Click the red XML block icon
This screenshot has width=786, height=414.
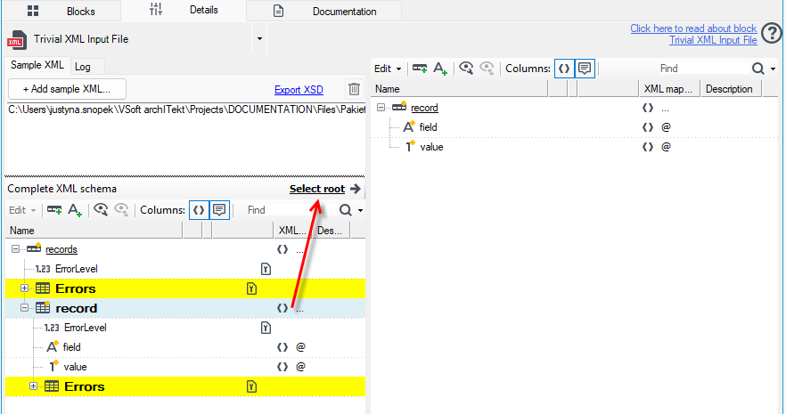click(17, 40)
